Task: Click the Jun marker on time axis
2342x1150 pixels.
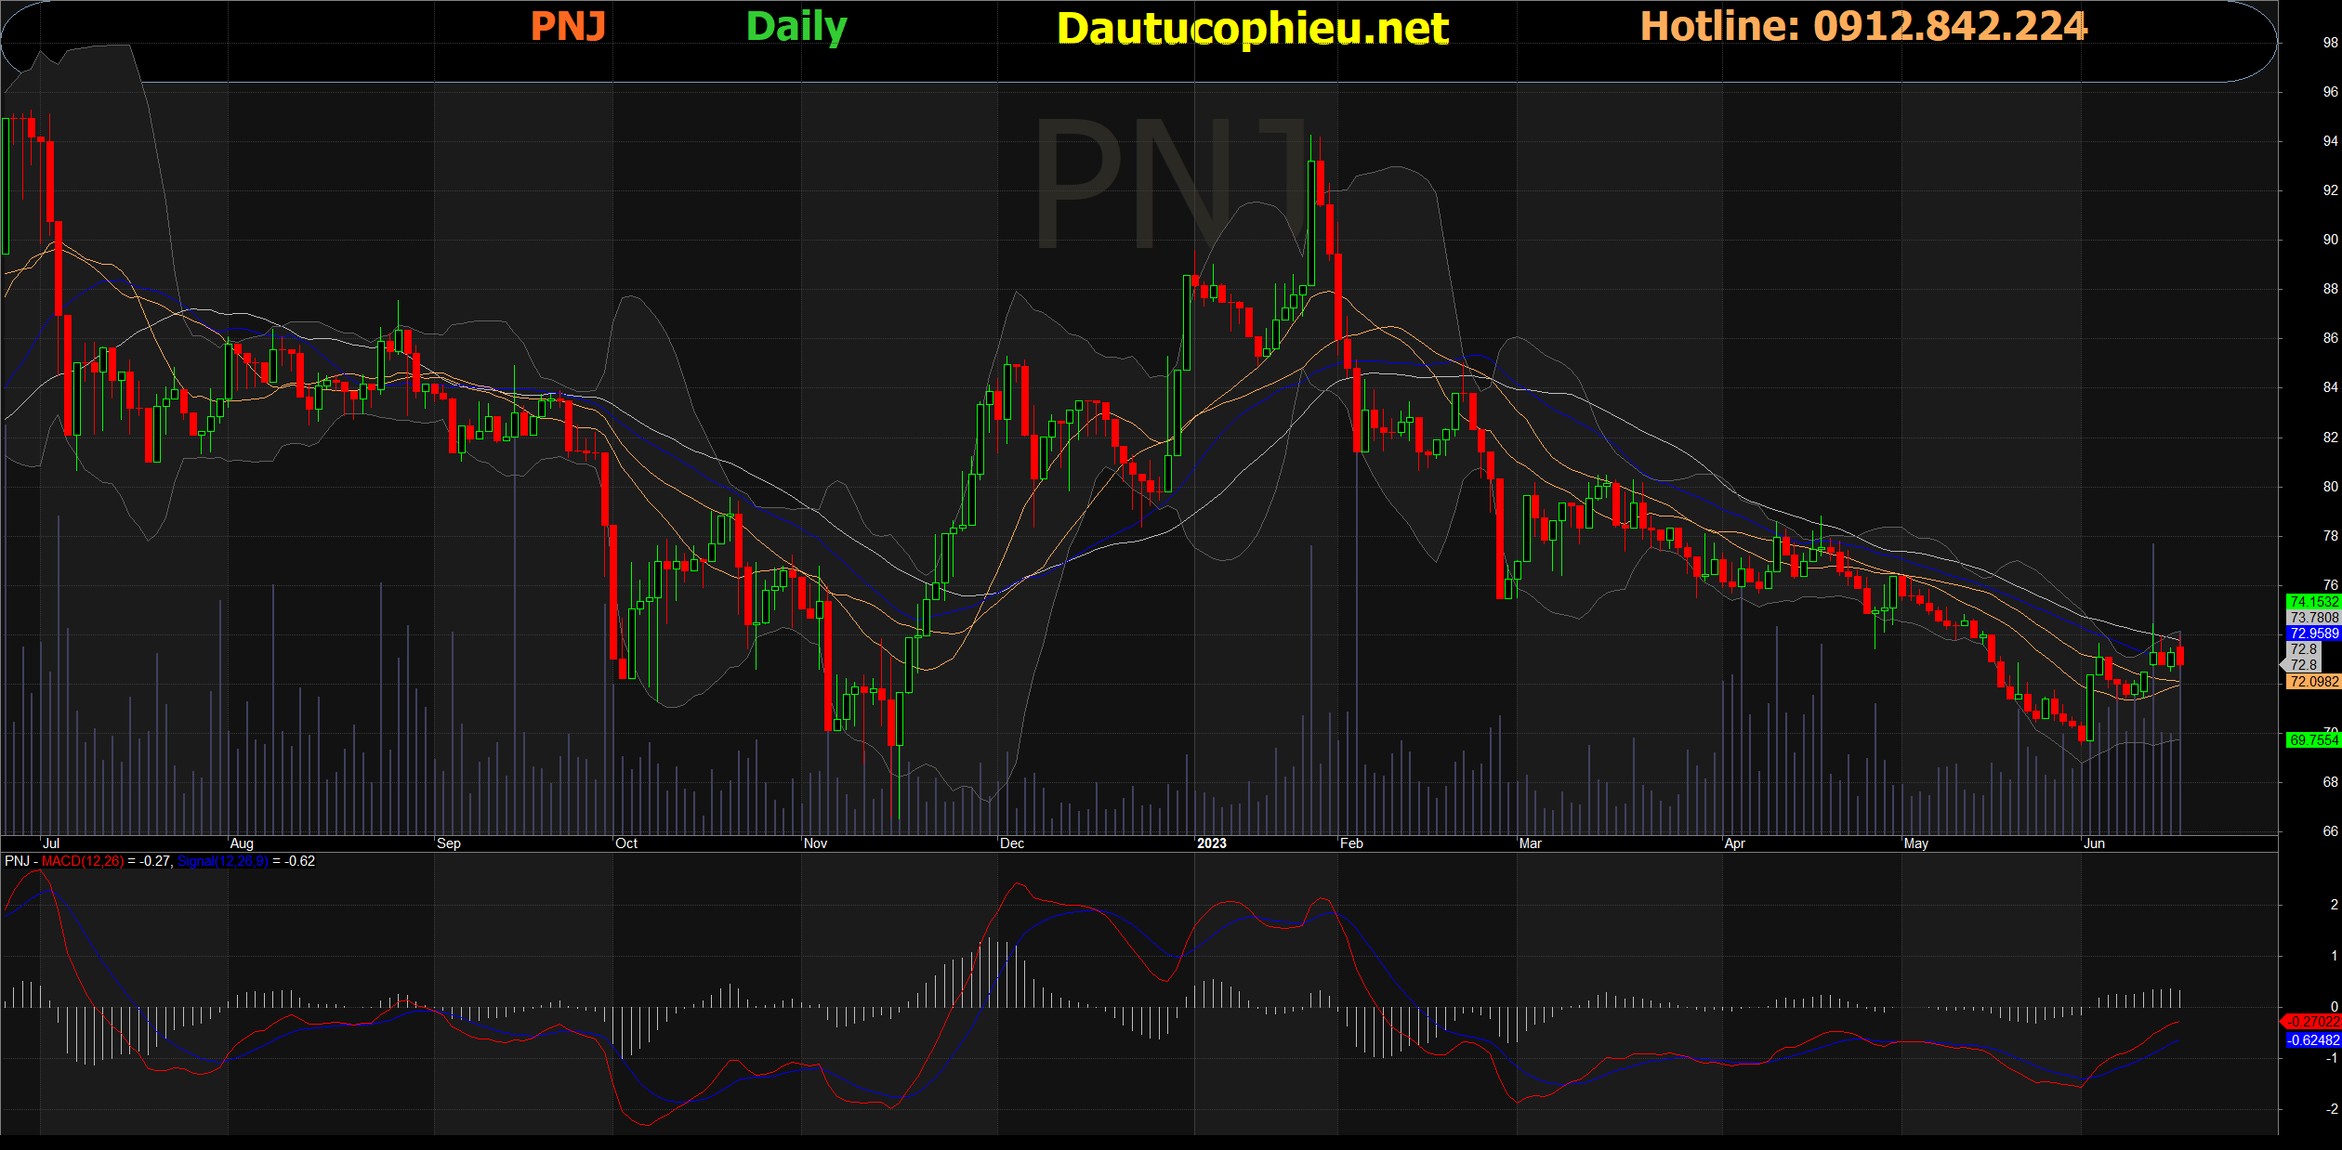Action: pos(2094,843)
